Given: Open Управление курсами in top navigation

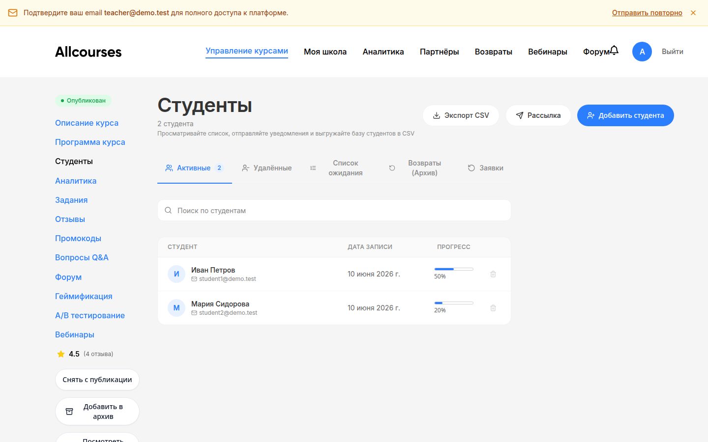Looking at the screenshot, I should 247,51.
